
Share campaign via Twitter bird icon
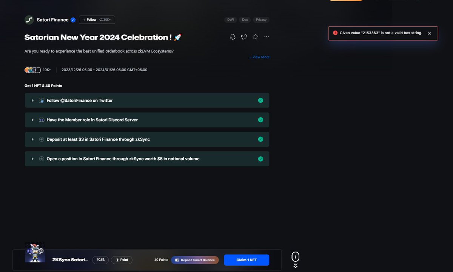click(x=244, y=37)
